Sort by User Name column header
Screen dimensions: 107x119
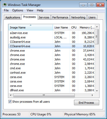point(61,27)
